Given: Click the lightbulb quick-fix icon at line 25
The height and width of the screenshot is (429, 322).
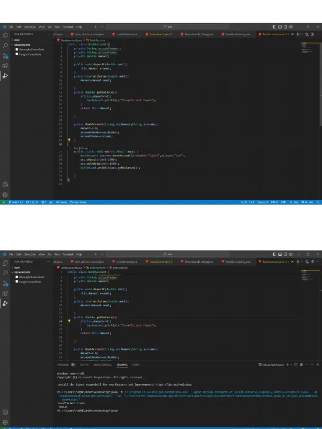Looking at the screenshot, I should (69, 140).
